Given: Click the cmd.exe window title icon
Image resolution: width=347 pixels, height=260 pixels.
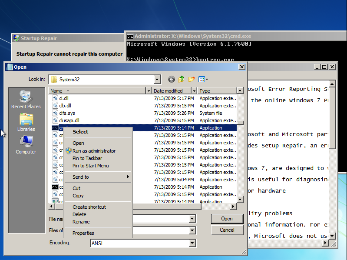Looking at the screenshot, I should pos(130,37).
